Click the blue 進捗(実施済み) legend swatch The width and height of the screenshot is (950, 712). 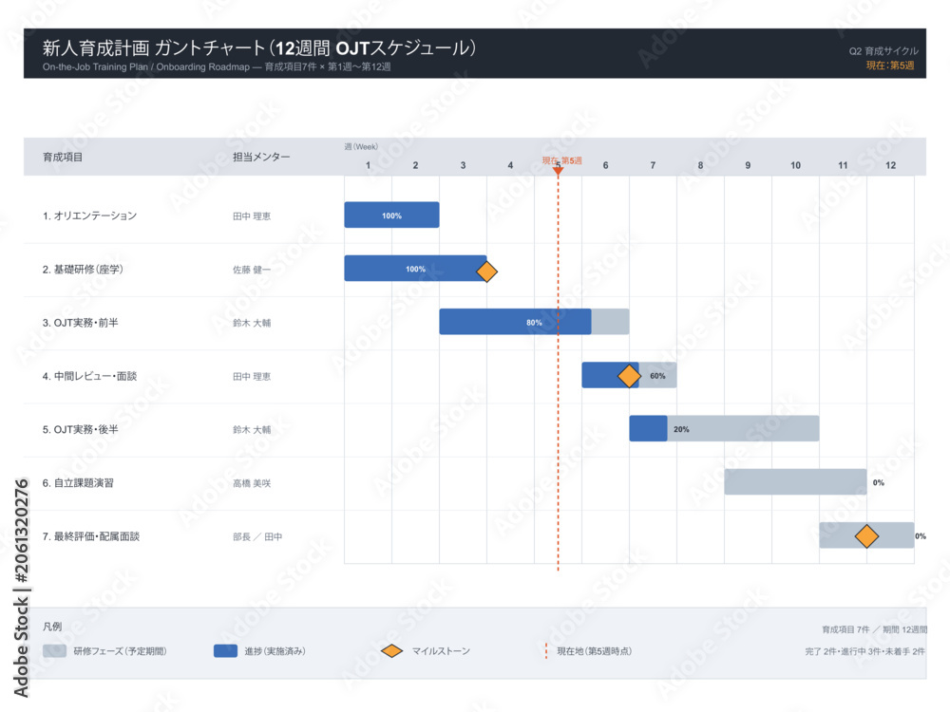click(x=225, y=651)
